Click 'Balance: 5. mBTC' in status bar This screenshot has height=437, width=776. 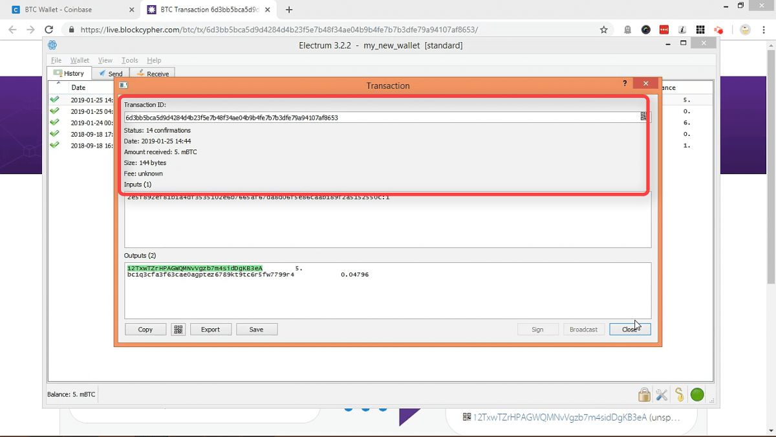(x=71, y=394)
